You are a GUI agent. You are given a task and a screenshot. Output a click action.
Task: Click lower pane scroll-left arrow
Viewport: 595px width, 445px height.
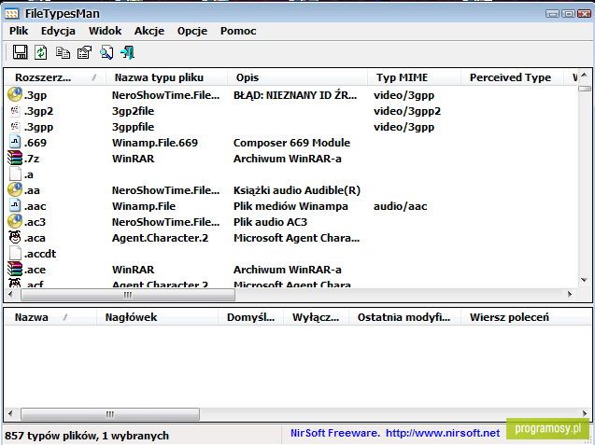click(x=10, y=413)
